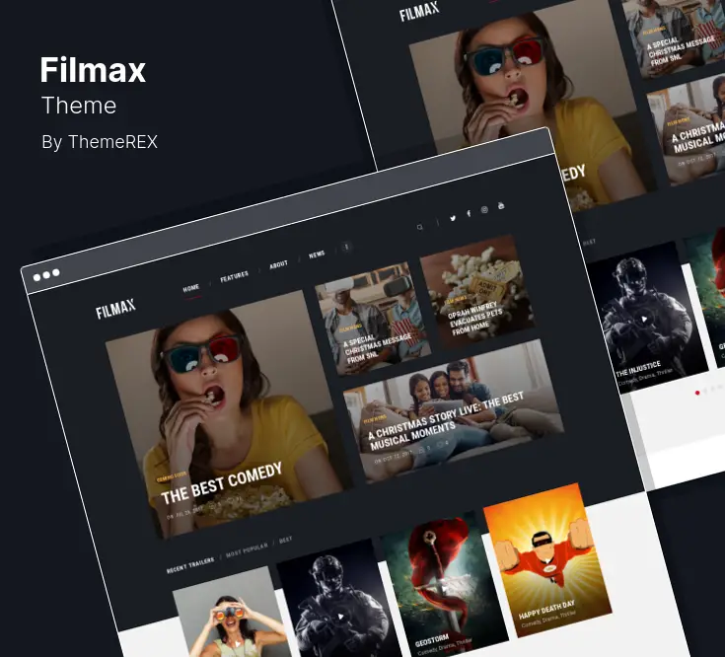This screenshot has width=725, height=657.
Task: Click the yellow category tag above Best Comedy
Action: point(172,476)
